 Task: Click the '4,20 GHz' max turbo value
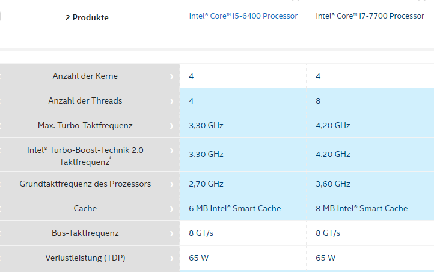click(x=332, y=126)
